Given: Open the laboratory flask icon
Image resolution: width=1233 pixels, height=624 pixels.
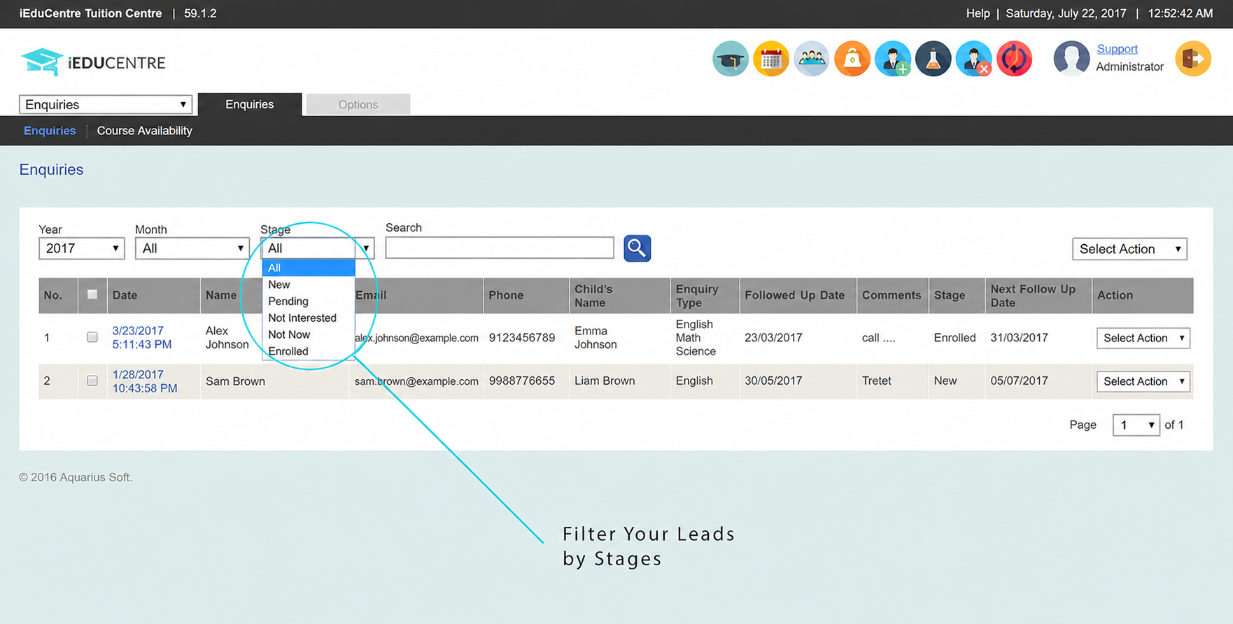Looking at the screenshot, I should 933,59.
